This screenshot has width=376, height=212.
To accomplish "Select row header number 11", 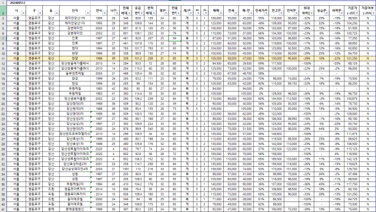I will 3,59.
